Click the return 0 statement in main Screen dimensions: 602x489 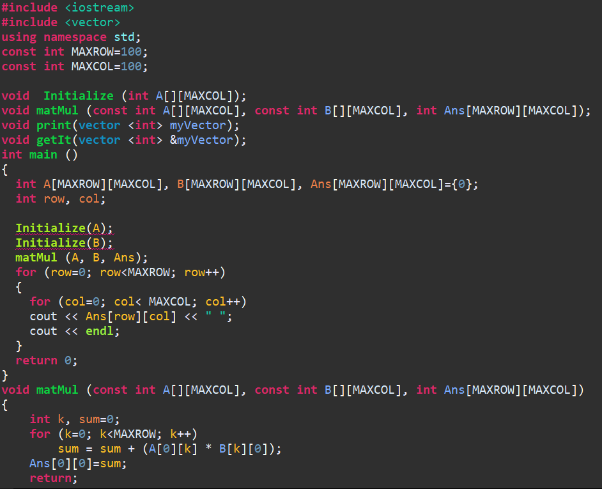[x=43, y=360]
